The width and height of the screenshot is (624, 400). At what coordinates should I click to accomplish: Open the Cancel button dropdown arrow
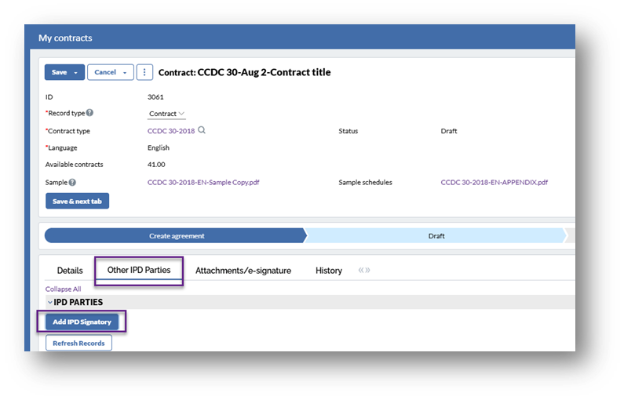125,72
